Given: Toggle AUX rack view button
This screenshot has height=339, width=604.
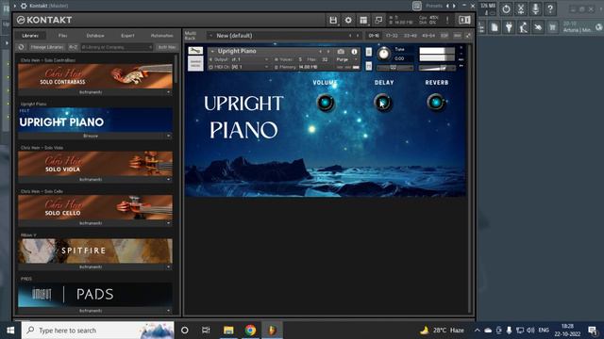Looking at the screenshot, I should pos(457,36).
